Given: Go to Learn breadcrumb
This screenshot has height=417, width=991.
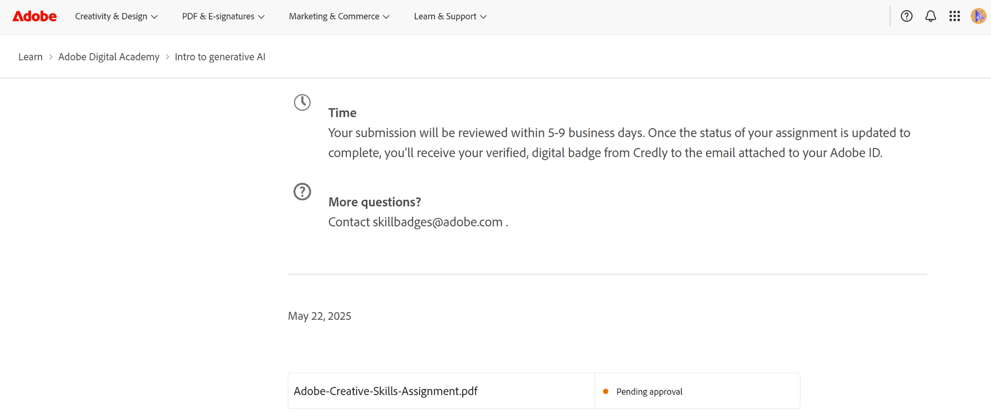Looking at the screenshot, I should click(30, 57).
